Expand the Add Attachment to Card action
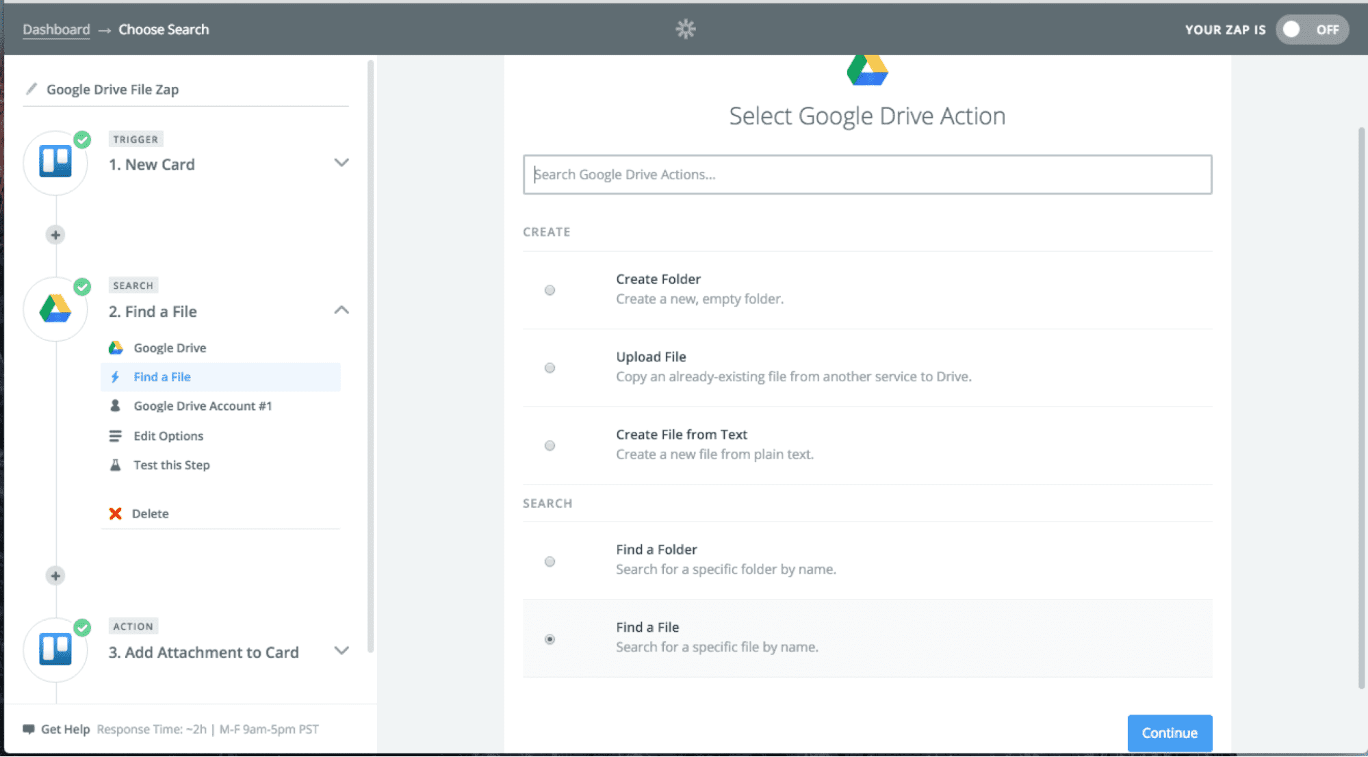The width and height of the screenshot is (1368, 757). tap(342, 652)
